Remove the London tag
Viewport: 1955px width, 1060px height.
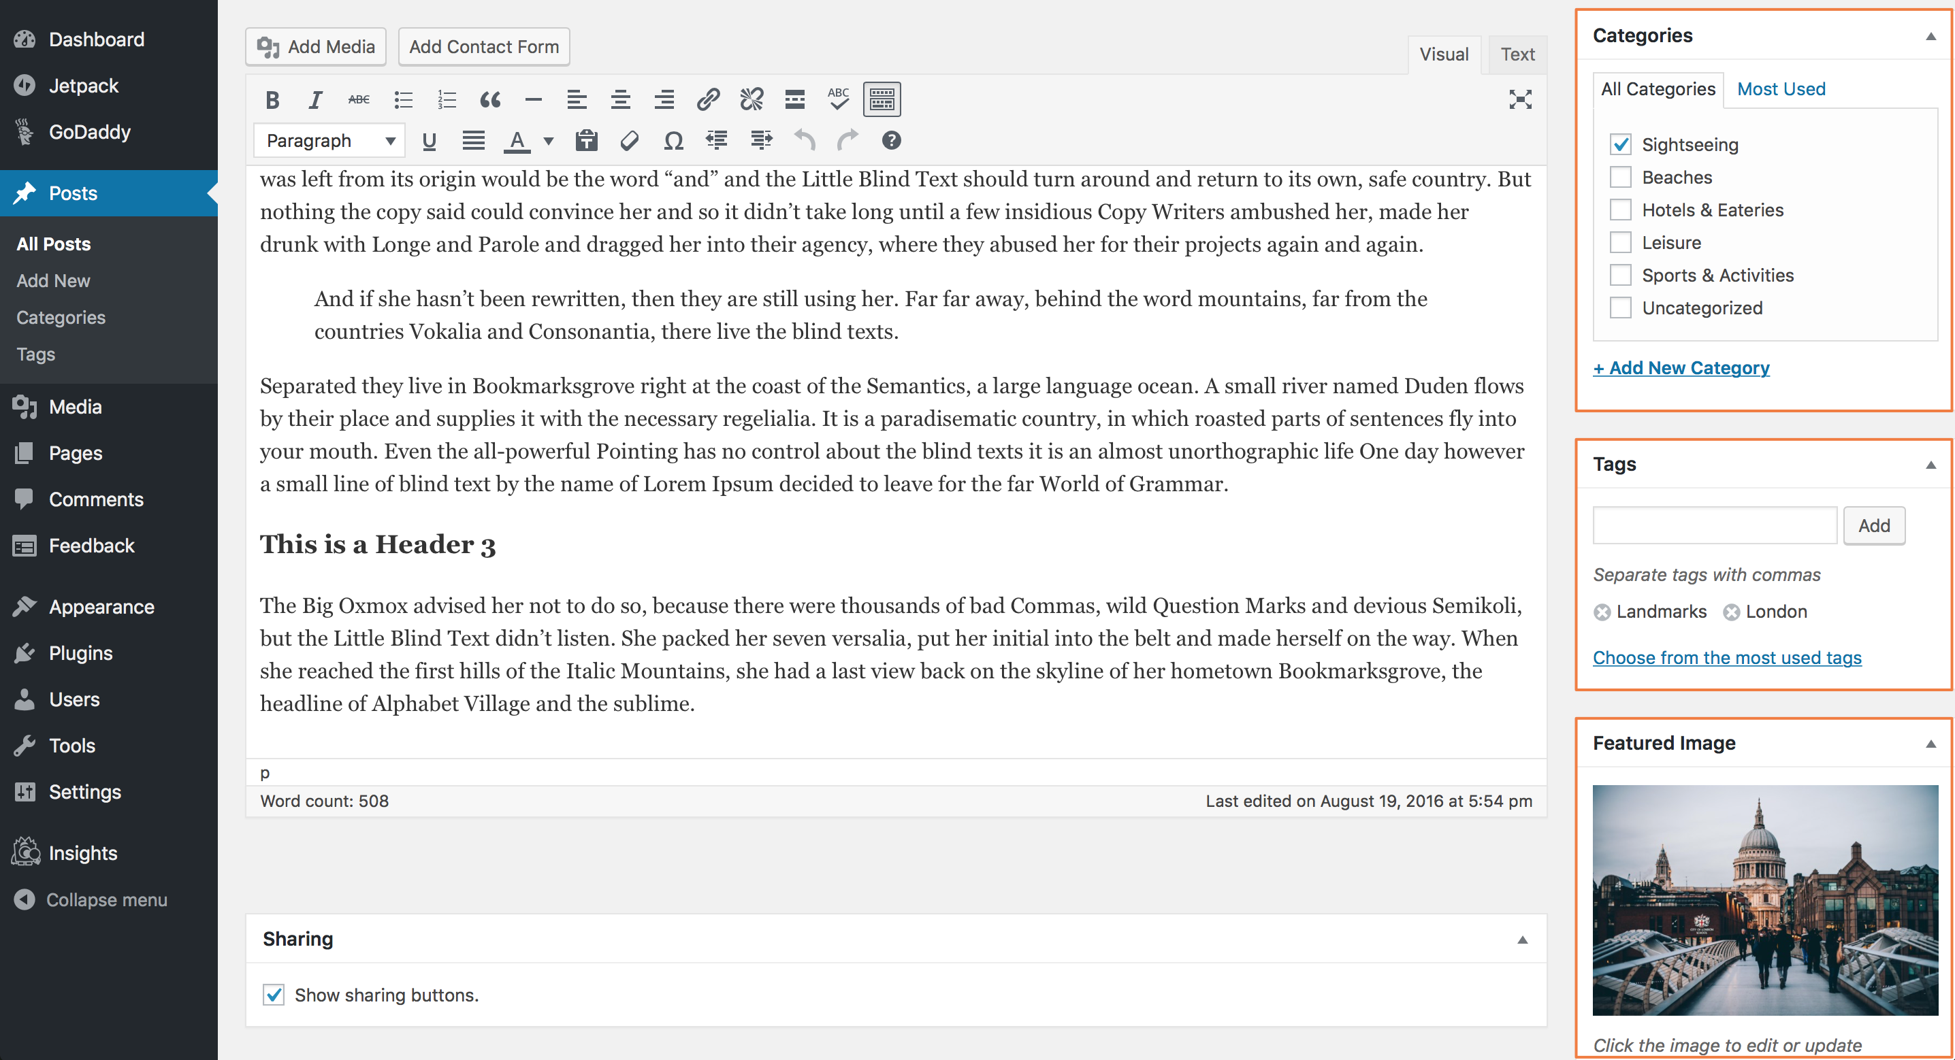1730,612
